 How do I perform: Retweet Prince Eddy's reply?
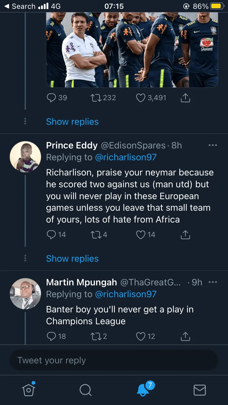pyautogui.click(x=96, y=235)
